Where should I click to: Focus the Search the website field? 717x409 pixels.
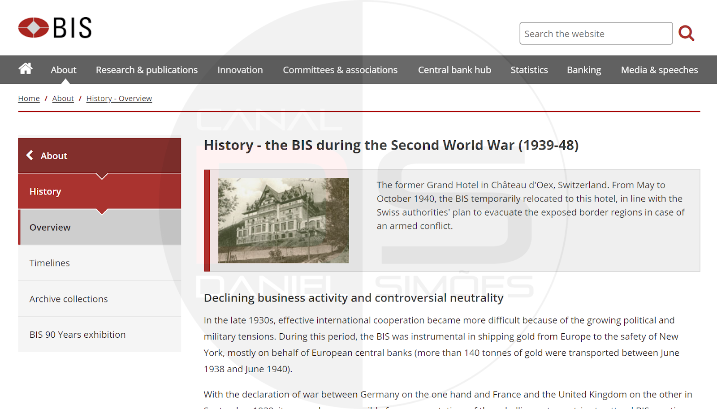[x=596, y=34]
